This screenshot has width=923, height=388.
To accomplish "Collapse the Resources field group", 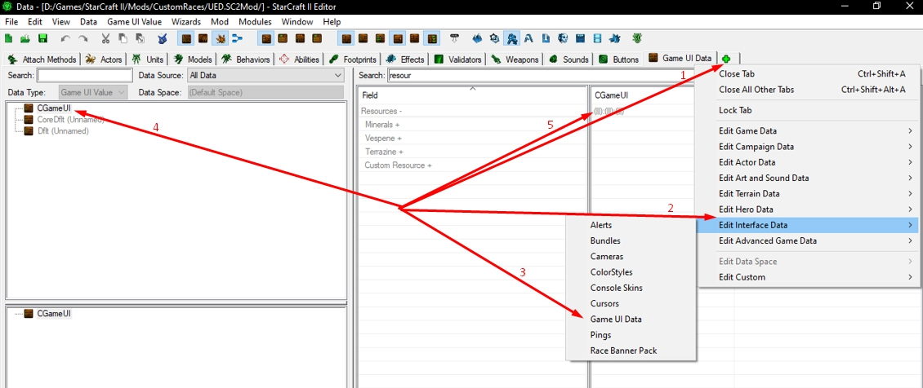I will (x=381, y=111).
